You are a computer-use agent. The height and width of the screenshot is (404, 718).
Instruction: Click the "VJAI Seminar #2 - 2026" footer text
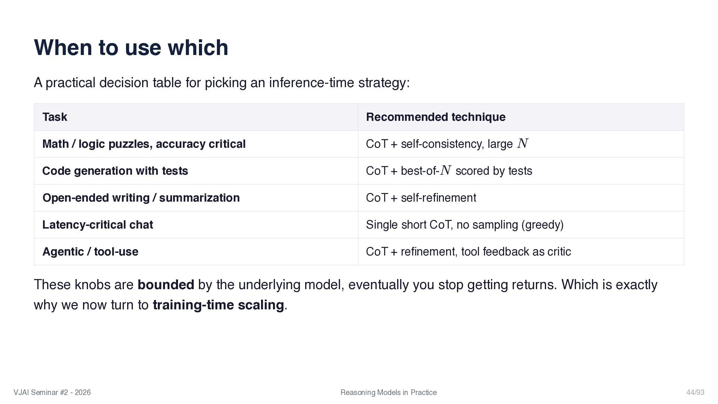point(52,392)
